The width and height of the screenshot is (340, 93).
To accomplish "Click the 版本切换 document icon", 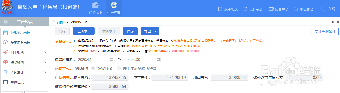I will click(x=220, y=9).
